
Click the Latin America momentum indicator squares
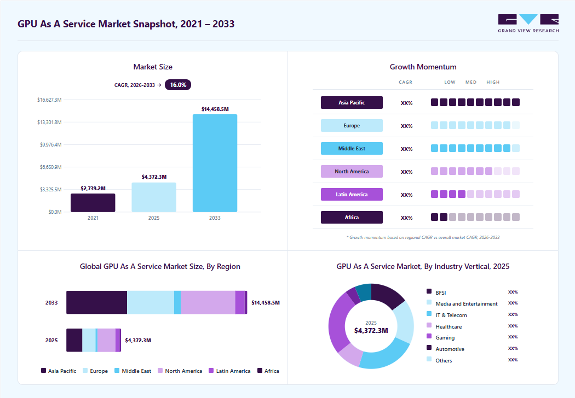tap(475, 194)
